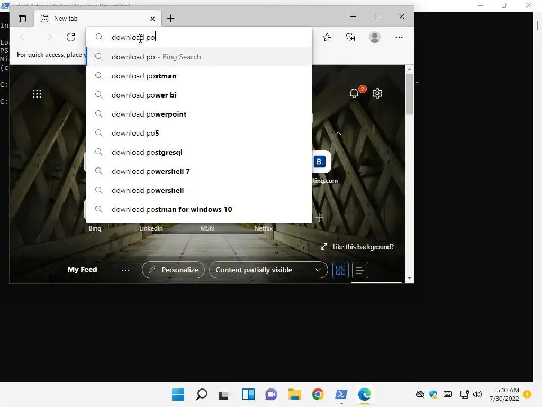Click the Edge page vertical scrollbar
This screenshot has height=407, width=542.
[x=409, y=94]
